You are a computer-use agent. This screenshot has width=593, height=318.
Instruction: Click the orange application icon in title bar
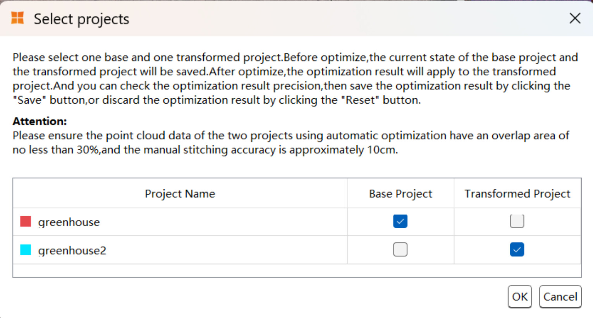point(17,18)
